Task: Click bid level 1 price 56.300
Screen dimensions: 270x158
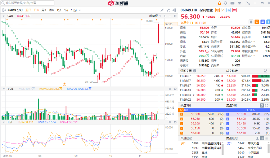Action: pyautogui.click(x=195, y=114)
